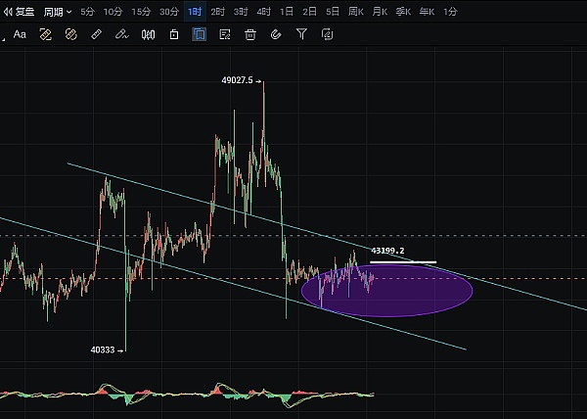The image size is (587, 419).
Task: Open the funnel filter icon
Action: (x=301, y=34)
